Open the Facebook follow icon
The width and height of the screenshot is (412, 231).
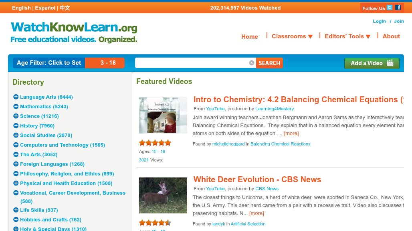398,8
